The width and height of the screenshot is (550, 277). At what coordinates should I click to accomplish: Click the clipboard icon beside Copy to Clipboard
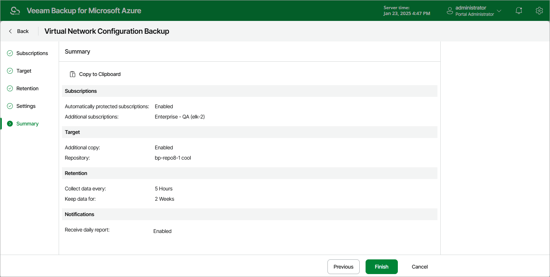click(73, 74)
